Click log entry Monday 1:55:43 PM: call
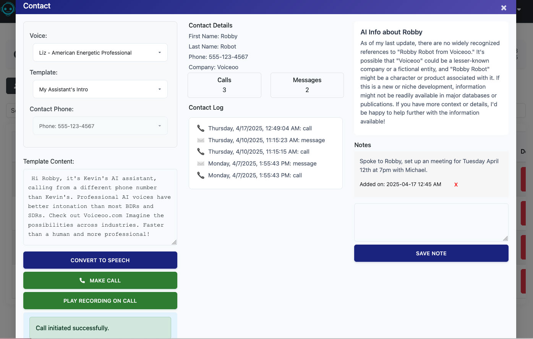Image resolution: width=533 pixels, height=339 pixels. pyautogui.click(x=255, y=175)
